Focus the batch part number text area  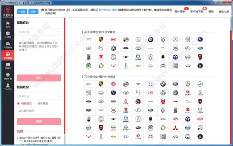click(x=39, y=55)
